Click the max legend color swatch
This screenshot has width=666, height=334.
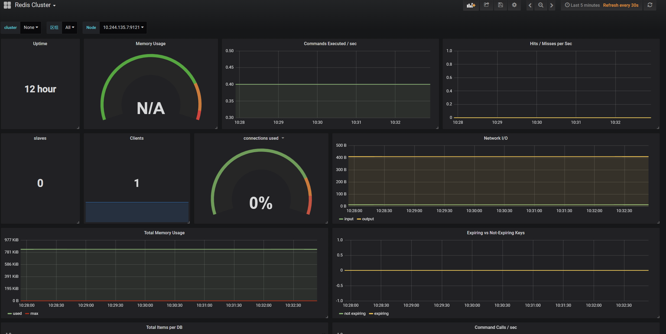pos(27,314)
